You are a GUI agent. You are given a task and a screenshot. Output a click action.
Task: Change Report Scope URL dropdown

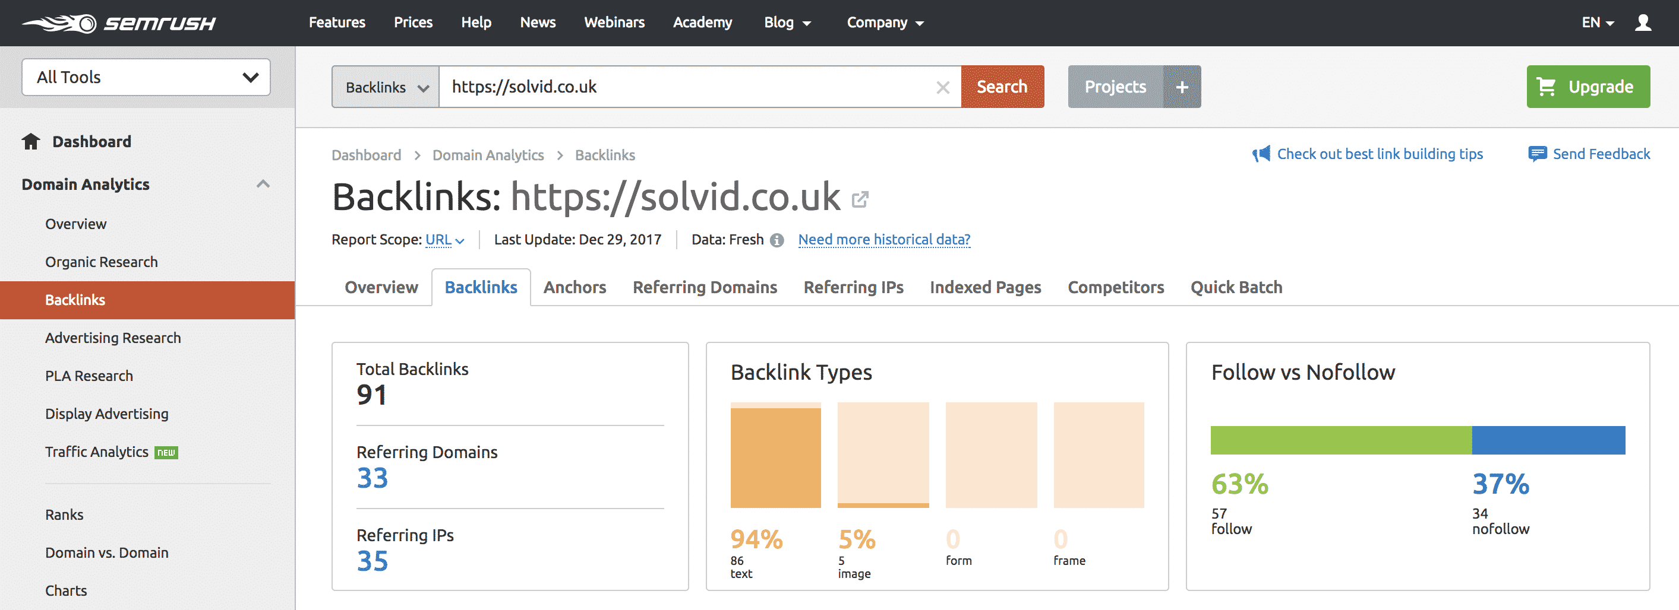444,240
